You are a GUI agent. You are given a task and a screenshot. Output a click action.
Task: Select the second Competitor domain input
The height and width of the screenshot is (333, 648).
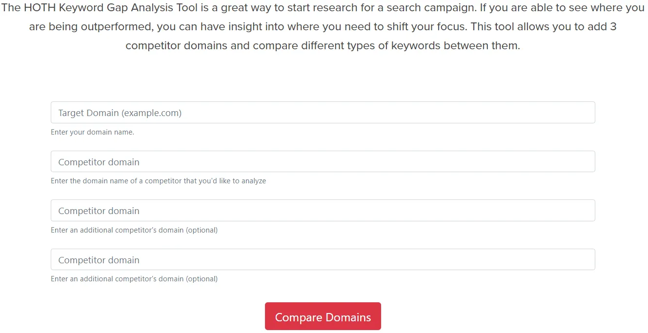click(322, 211)
